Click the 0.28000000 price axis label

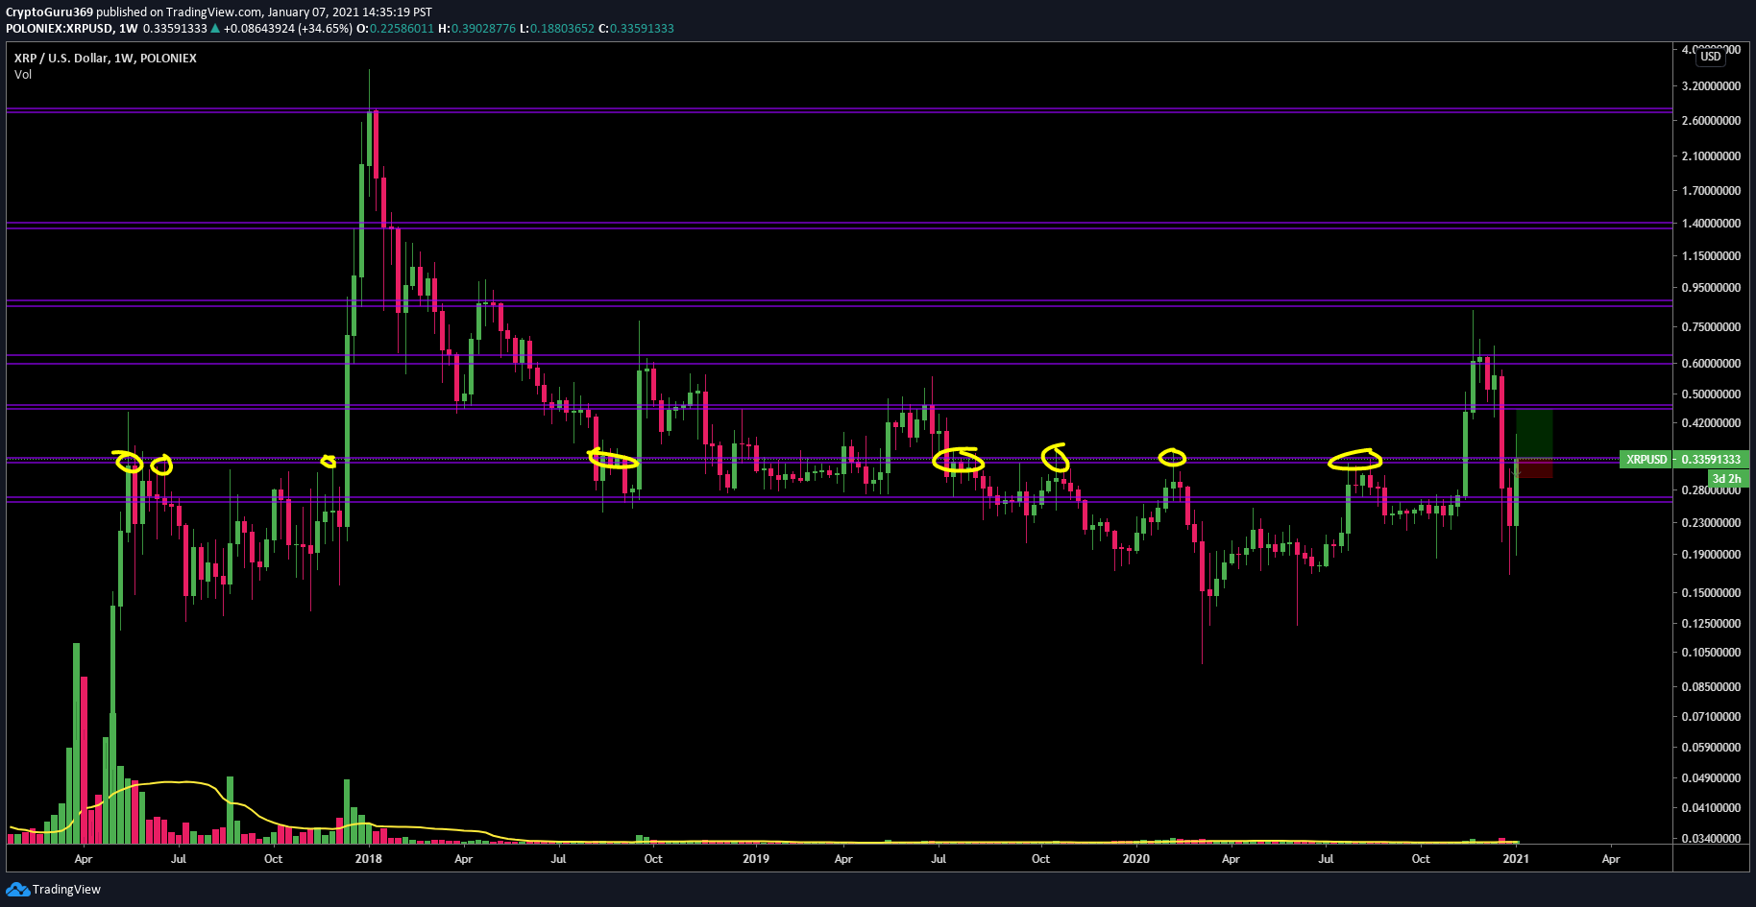click(x=1711, y=490)
